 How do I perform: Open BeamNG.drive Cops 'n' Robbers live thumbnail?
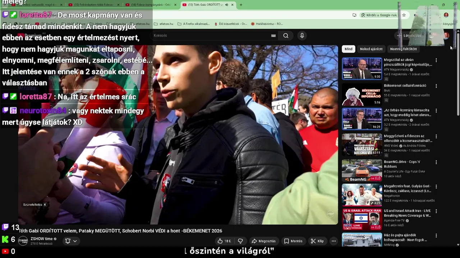pyautogui.click(x=362, y=171)
